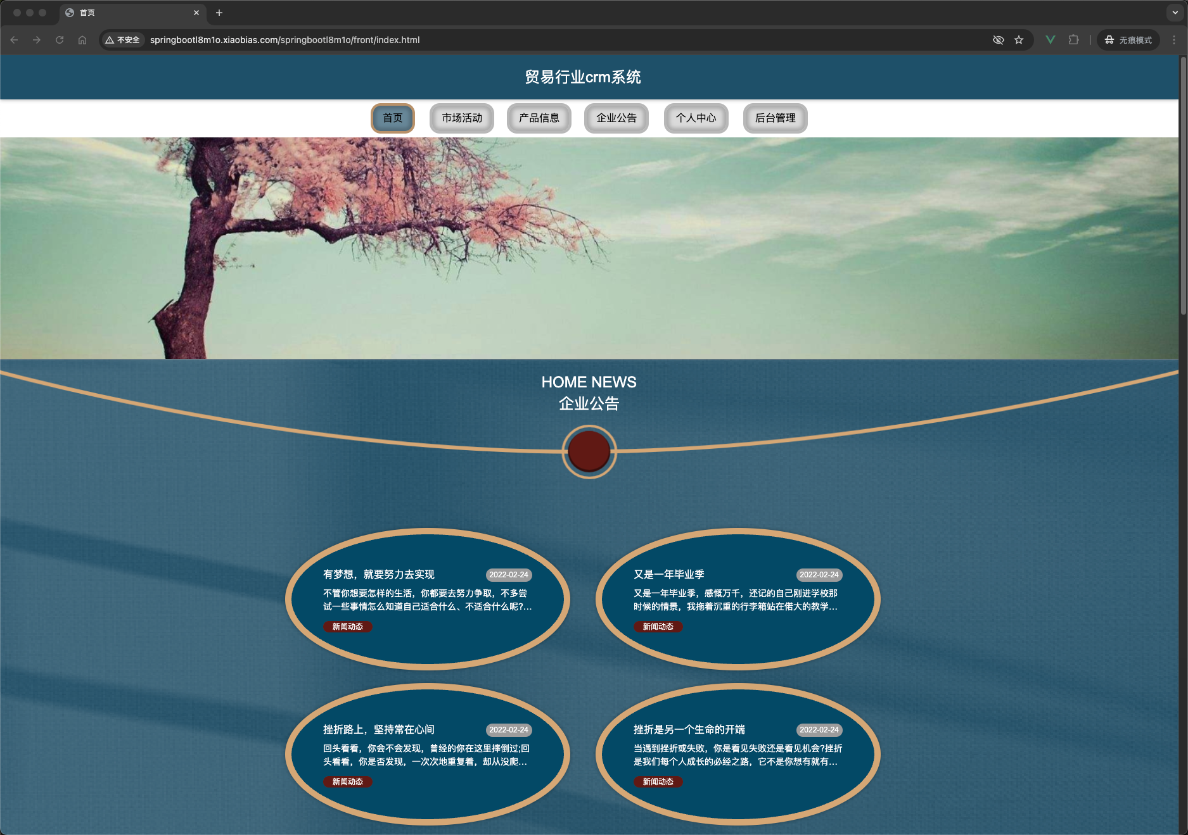This screenshot has height=835, width=1188.
Task: Click the 新闻动态 tag on 有梦想 card
Action: 348,627
